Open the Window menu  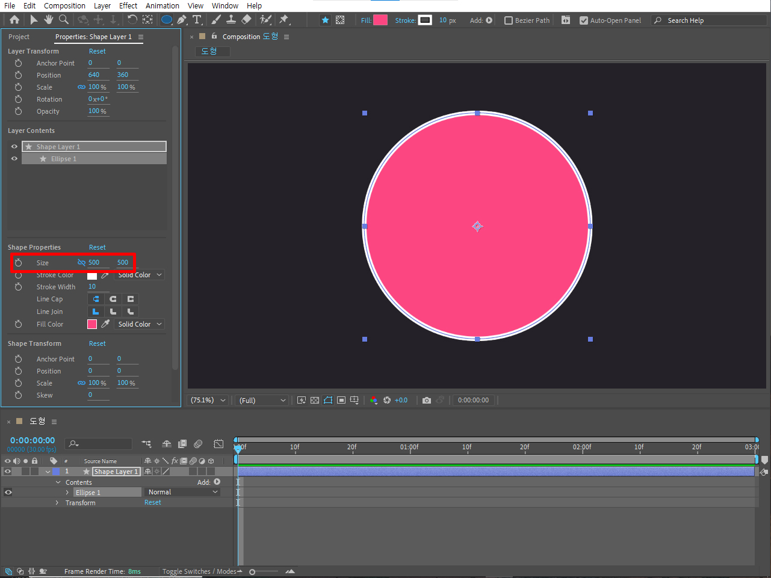[x=225, y=5]
